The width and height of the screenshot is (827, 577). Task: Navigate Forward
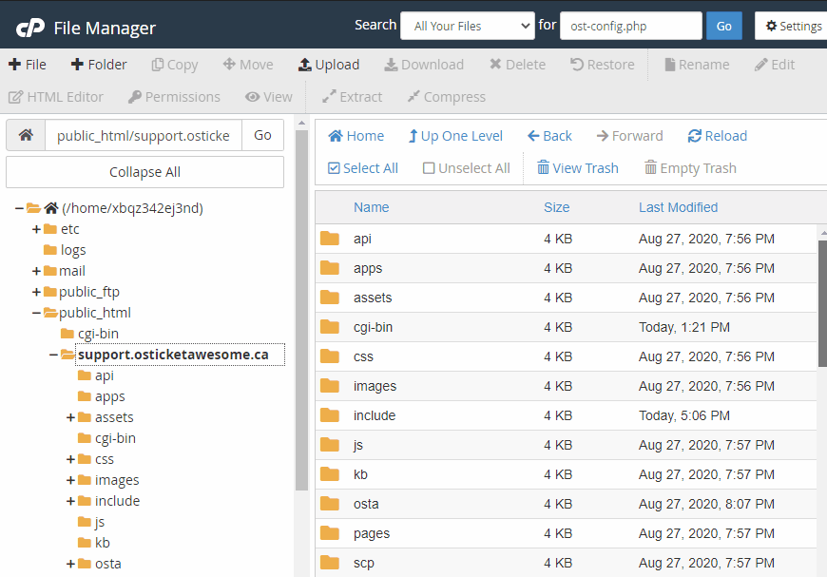629,136
